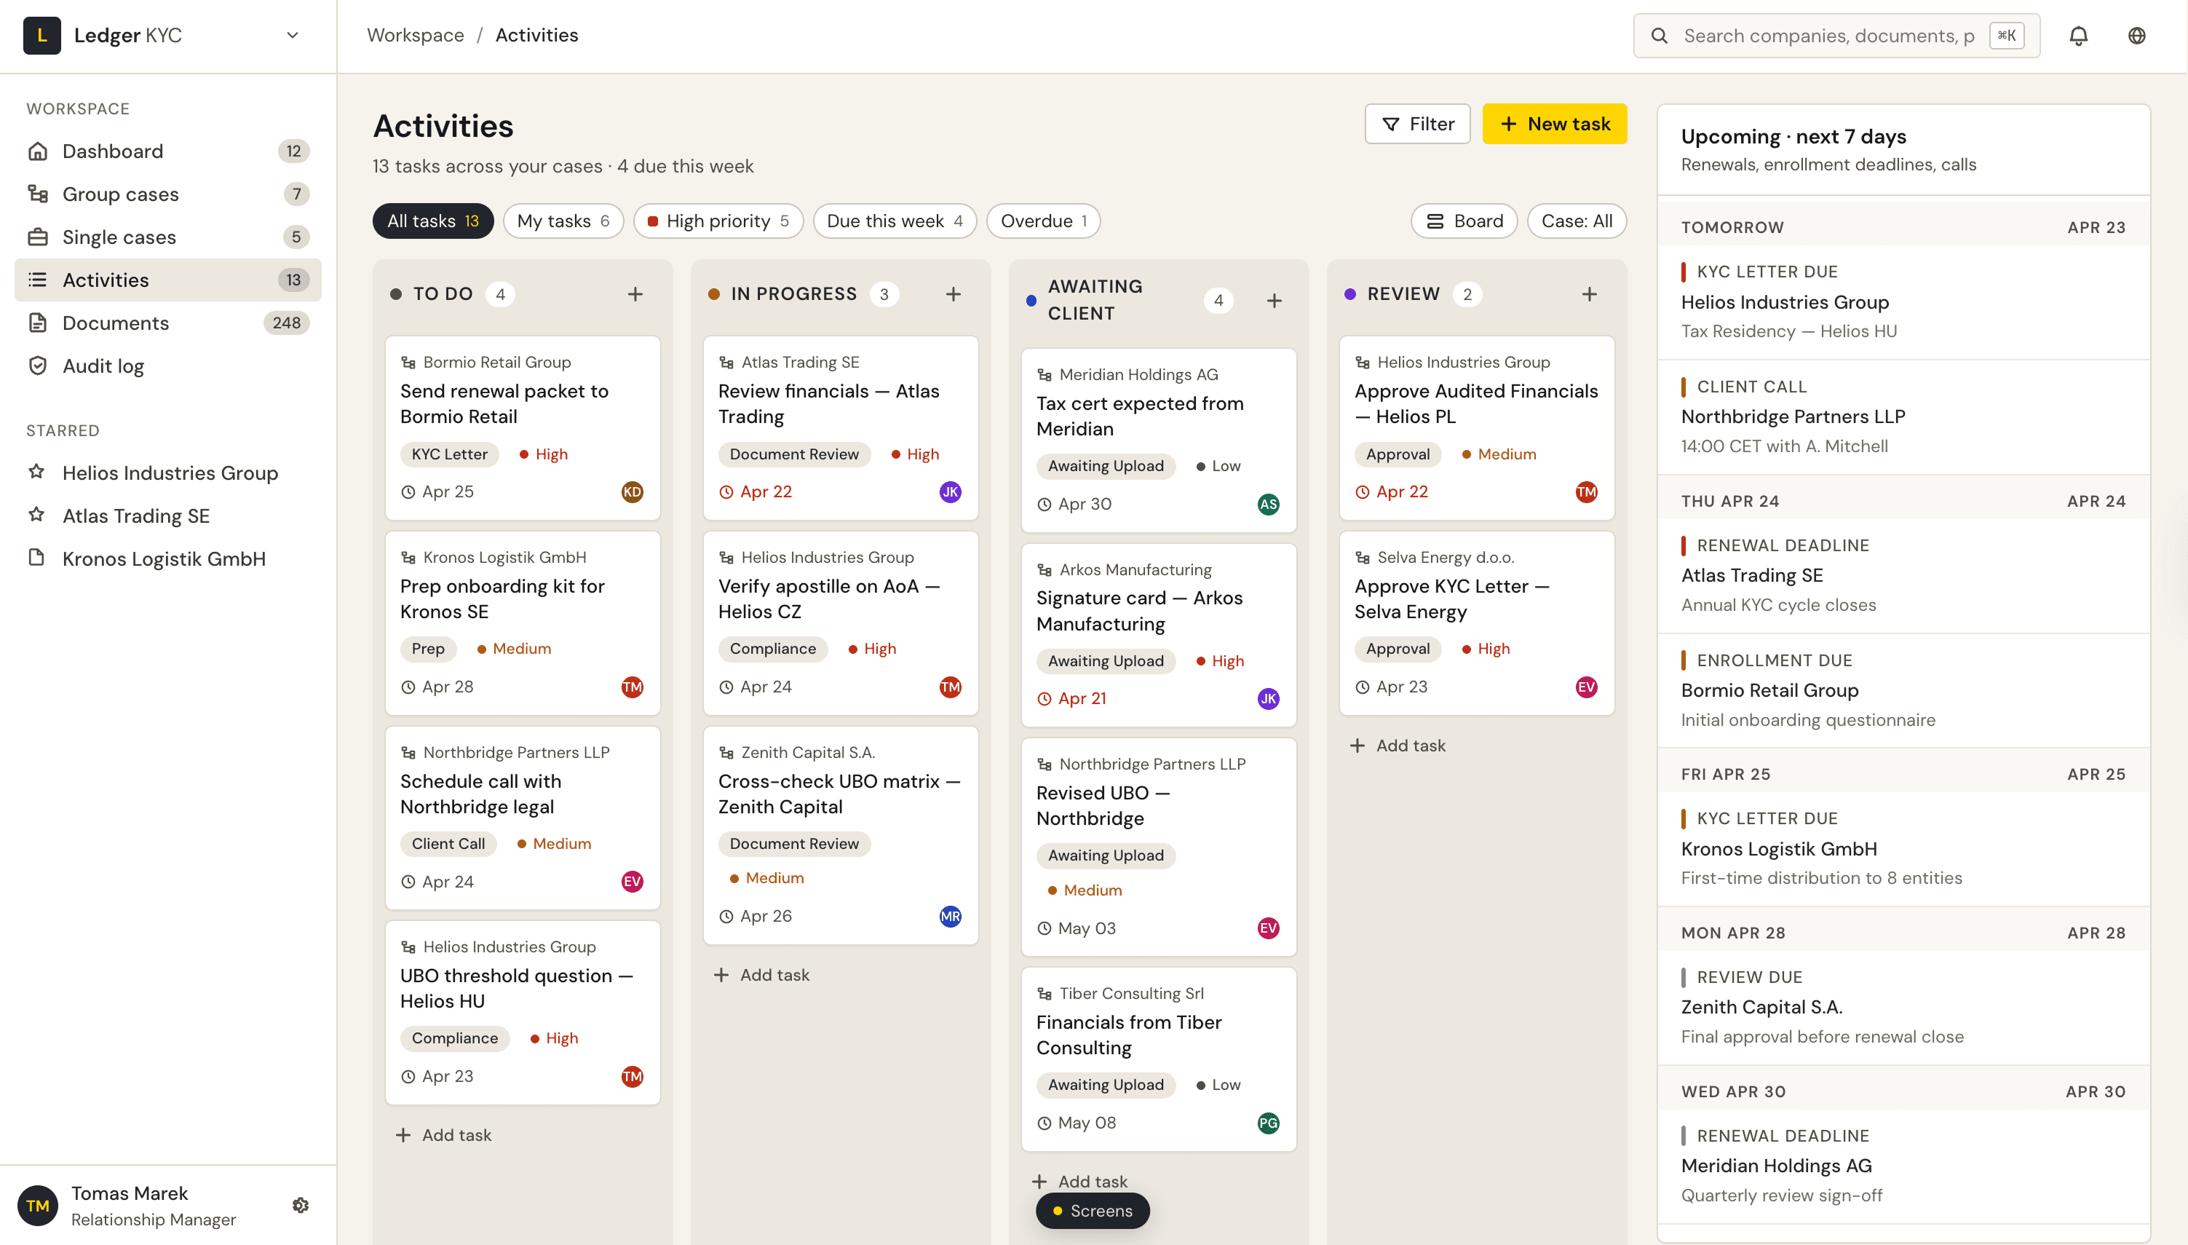Viewport: 2188px width, 1245px height.
Task: Switch to the My tasks filter tab
Action: pyautogui.click(x=563, y=221)
